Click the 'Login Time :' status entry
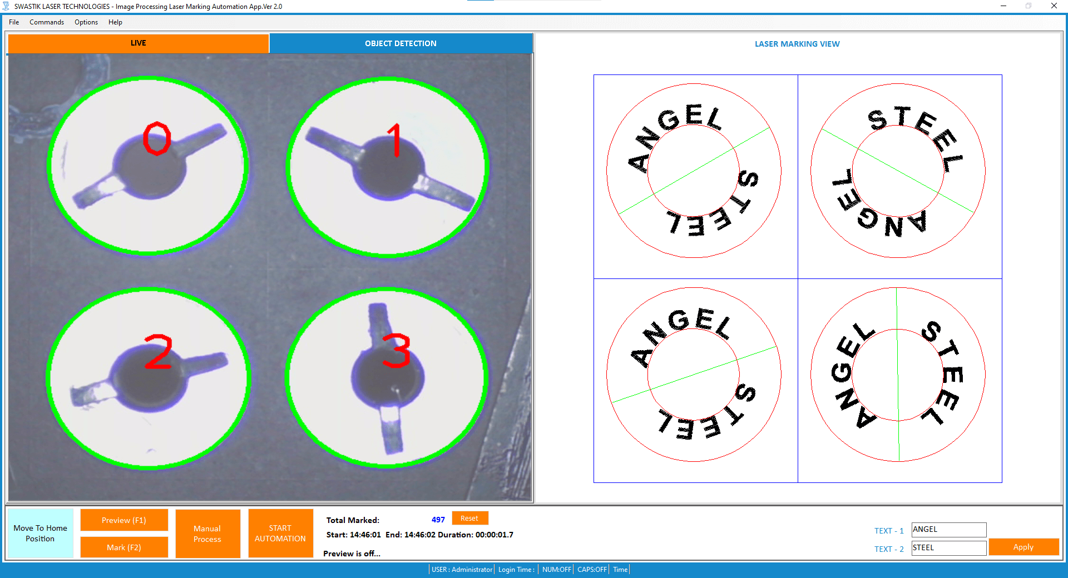The height and width of the screenshot is (578, 1068). (516, 570)
